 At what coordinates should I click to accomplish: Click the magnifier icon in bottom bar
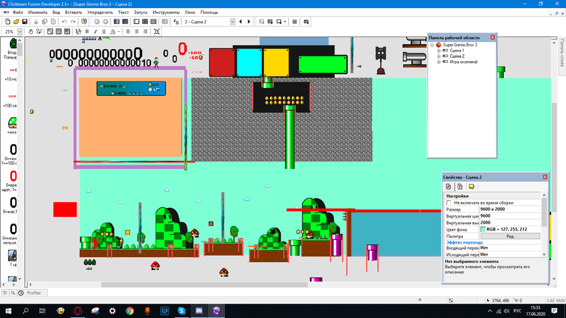13,293
